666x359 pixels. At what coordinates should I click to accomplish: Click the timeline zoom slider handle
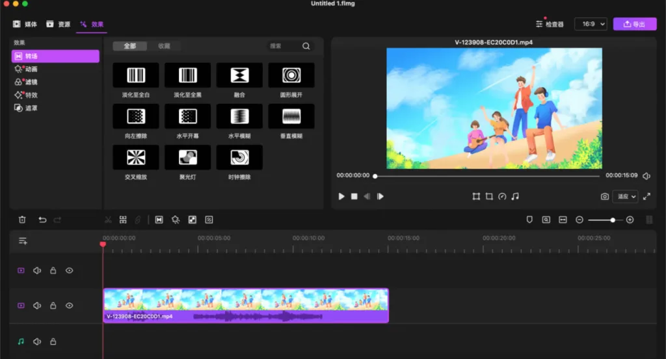(613, 220)
